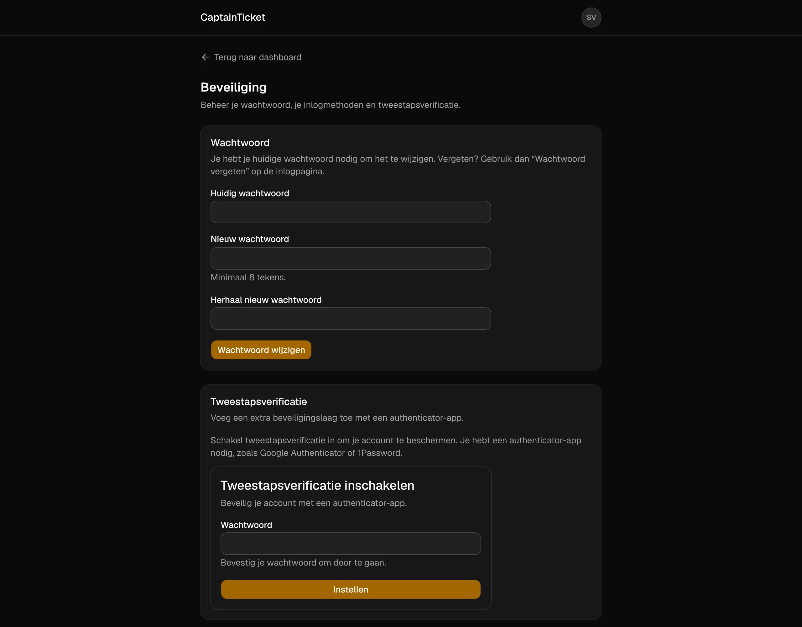This screenshot has height=627, width=802.
Task: Click the 'Beveilig je account met' description
Action: click(x=313, y=503)
